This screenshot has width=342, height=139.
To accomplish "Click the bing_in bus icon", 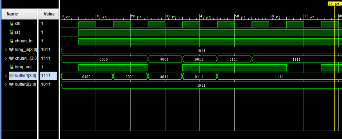I will tap(12, 50).
